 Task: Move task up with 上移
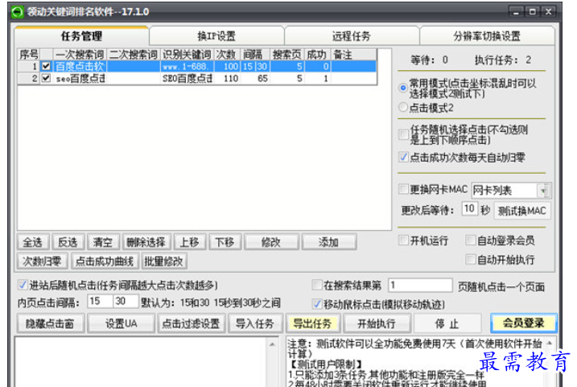[x=190, y=242]
